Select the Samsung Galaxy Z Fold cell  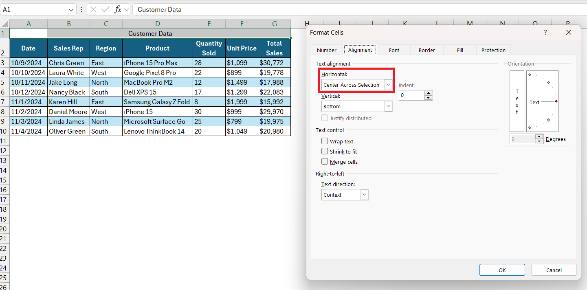tap(157, 102)
